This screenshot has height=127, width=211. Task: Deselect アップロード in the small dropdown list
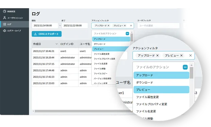(x=111, y=39)
